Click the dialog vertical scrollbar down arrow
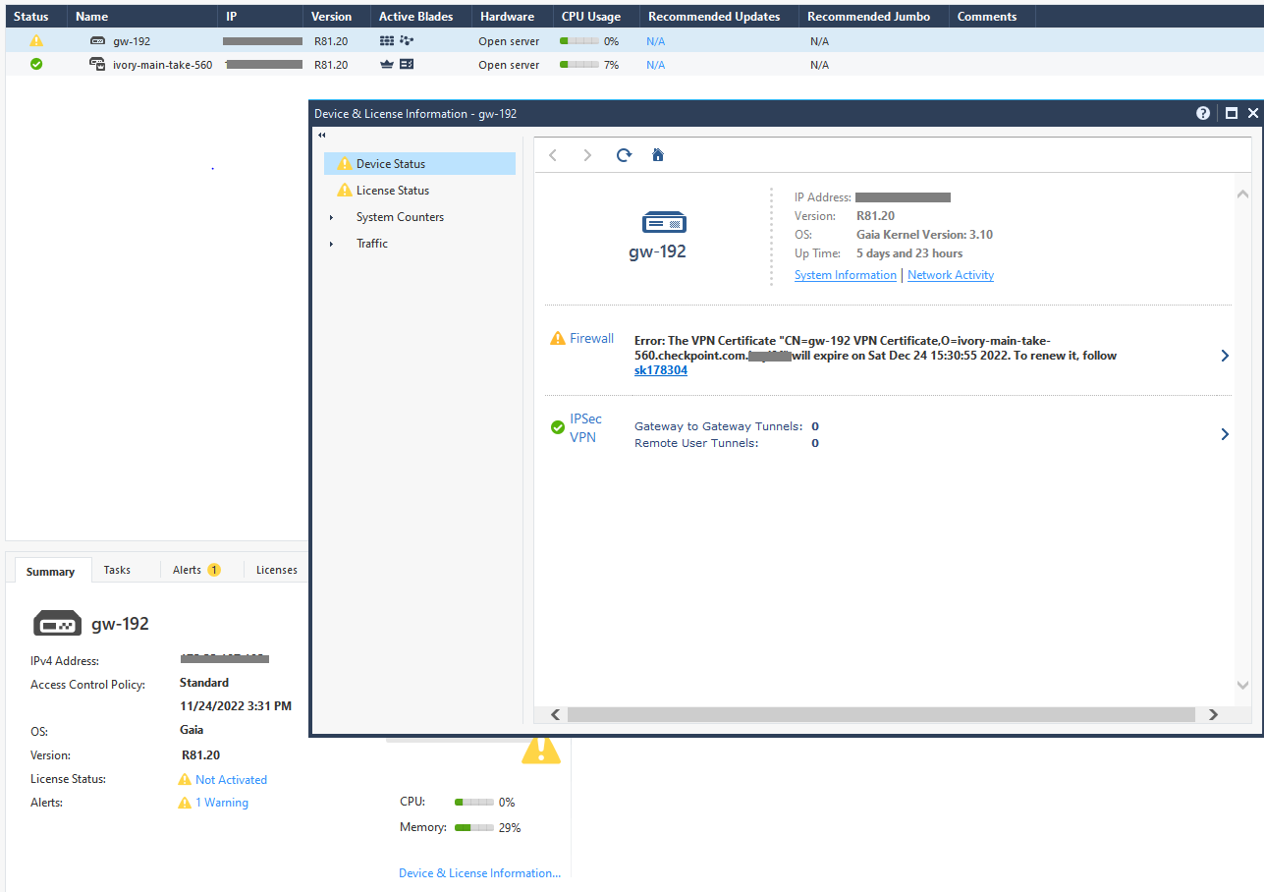Screen dimensions: 1264x892 (x=1242, y=685)
